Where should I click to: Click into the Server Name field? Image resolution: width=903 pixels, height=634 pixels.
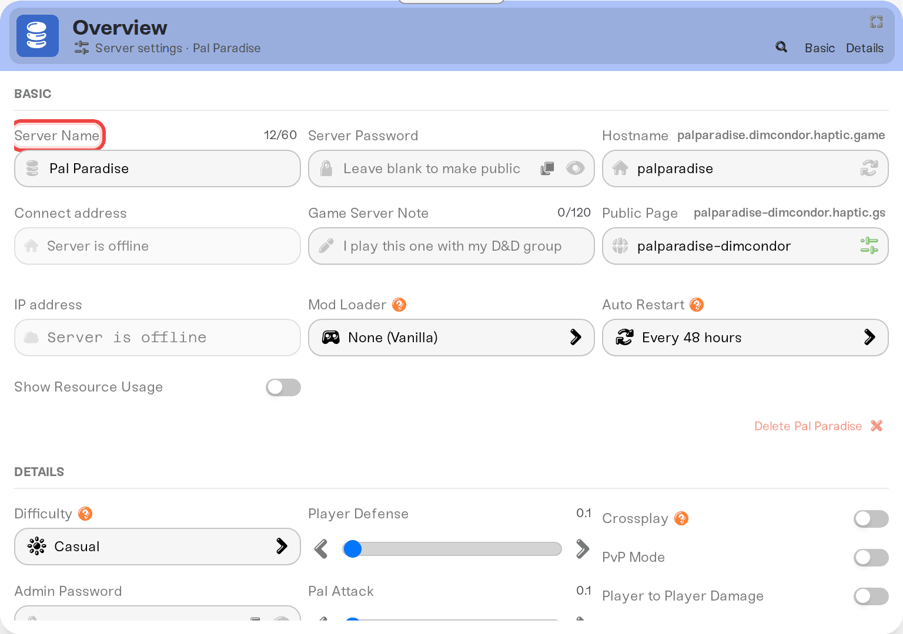tap(158, 168)
